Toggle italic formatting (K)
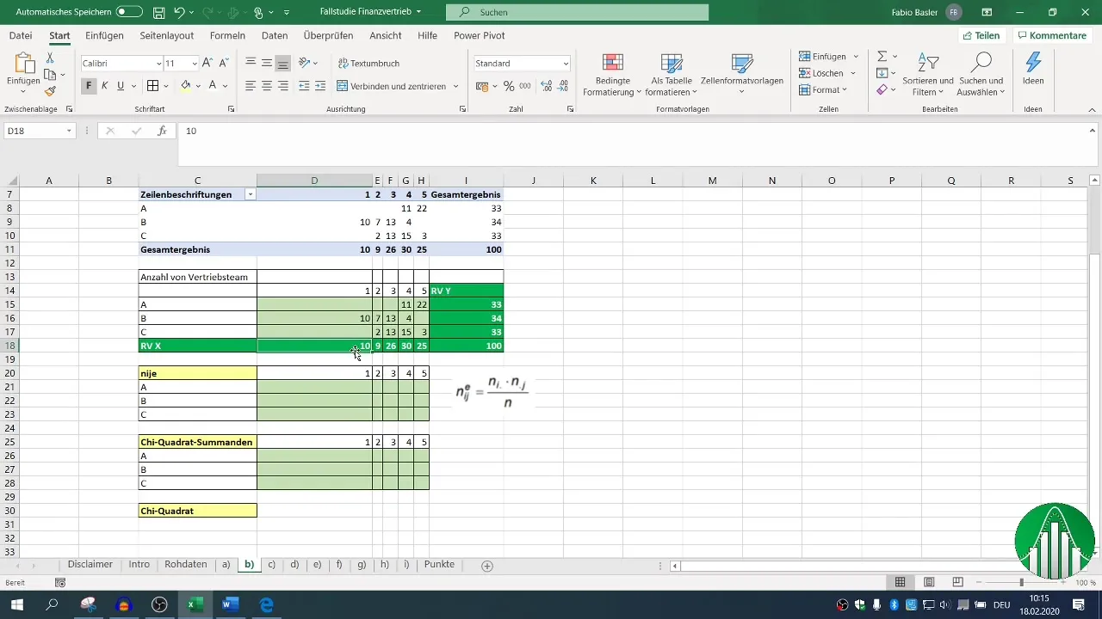Image resolution: width=1102 pixels, height=619 pixels. point(104,86)
